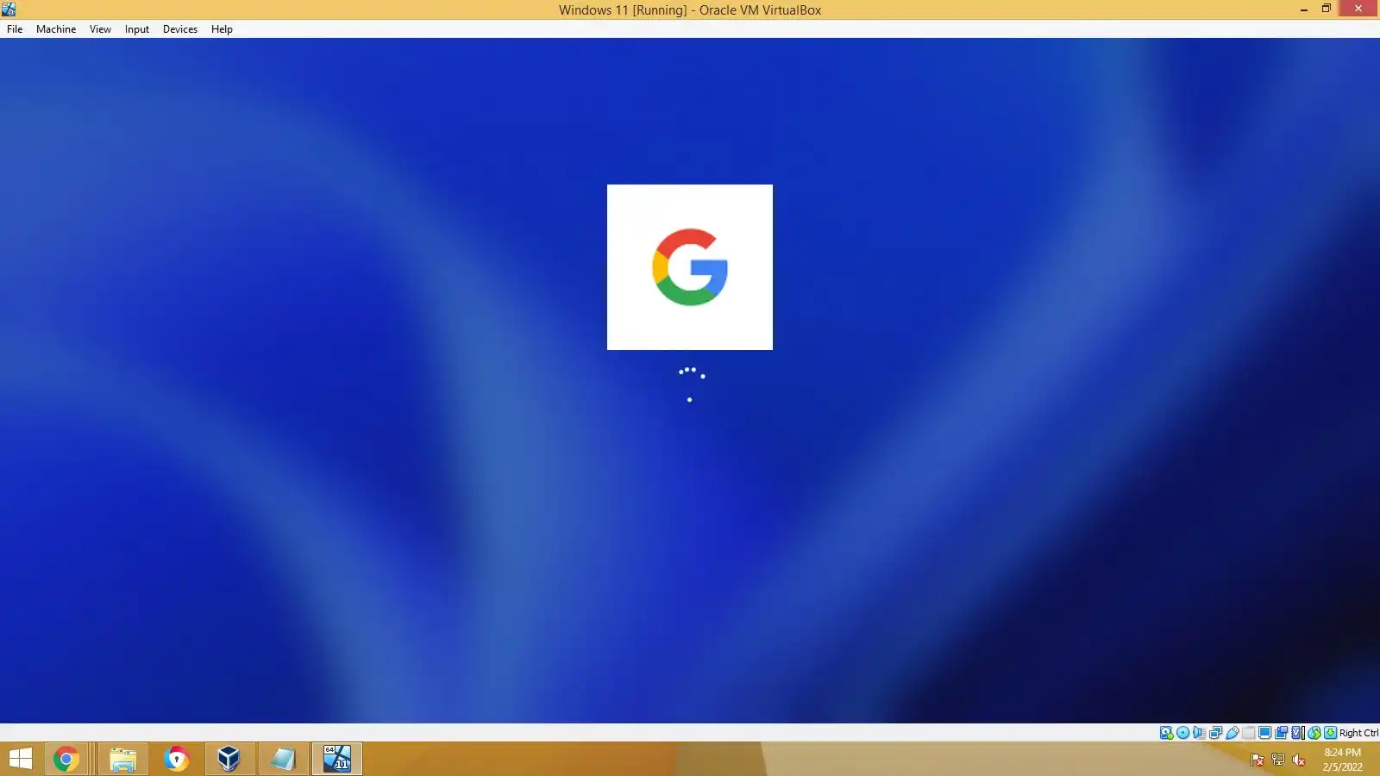The height and width of the screenshot is (776, 1380).
Task: Click the audio status icon
Action: tap(1199, 733)
